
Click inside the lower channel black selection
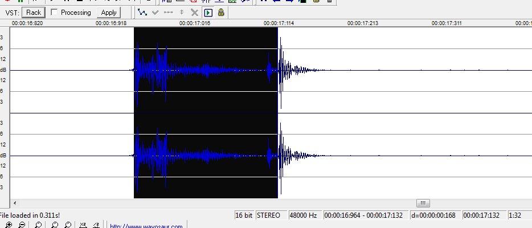tap(206, 156)
